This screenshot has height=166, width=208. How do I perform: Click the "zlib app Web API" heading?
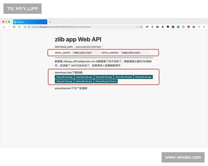point(78,39)
